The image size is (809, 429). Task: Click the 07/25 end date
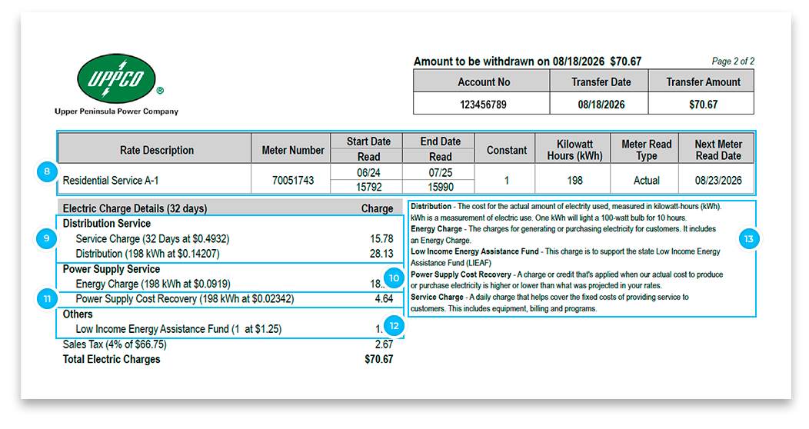click(x=440, y=172)
